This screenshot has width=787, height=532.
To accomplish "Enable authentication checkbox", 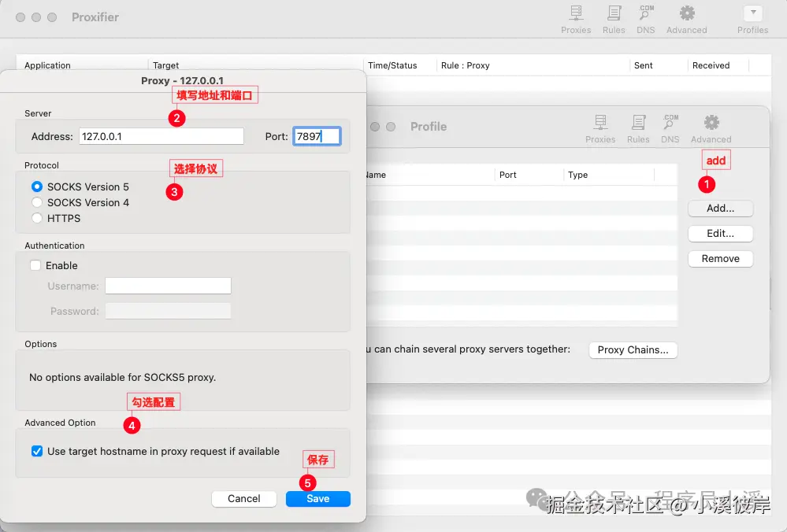I will [35, 265].
